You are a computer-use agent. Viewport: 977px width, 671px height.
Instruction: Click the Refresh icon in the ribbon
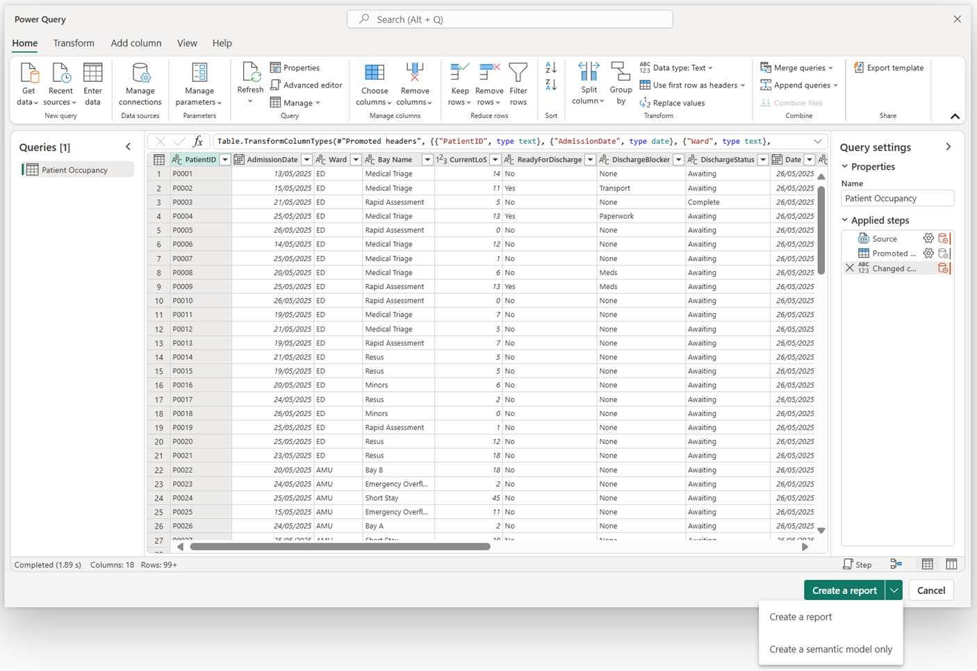pos(250,73)
